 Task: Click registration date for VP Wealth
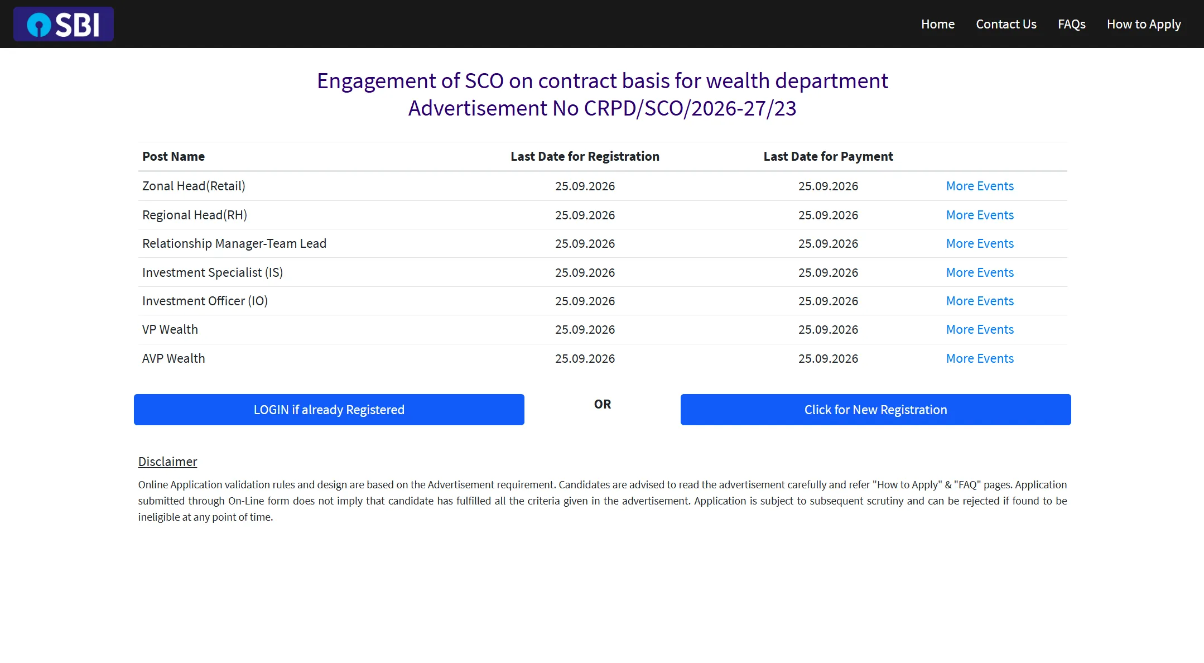[585, 329]
